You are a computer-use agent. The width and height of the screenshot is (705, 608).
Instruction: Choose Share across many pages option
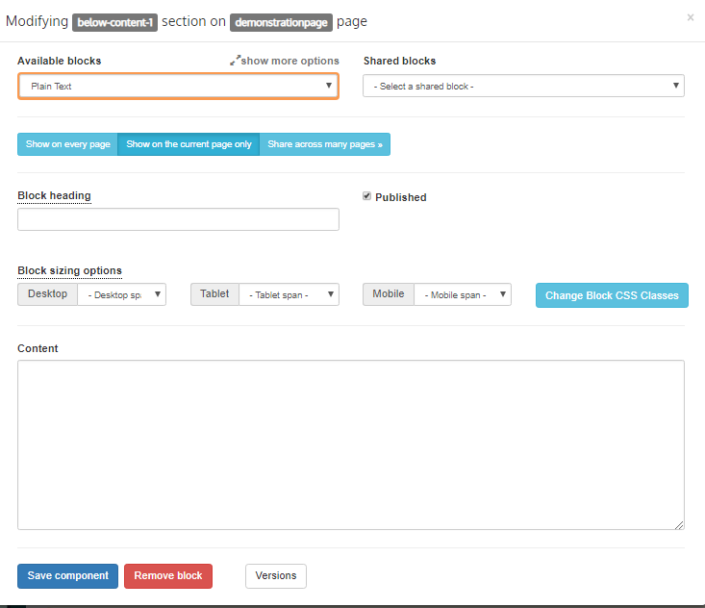coord(325,144)
